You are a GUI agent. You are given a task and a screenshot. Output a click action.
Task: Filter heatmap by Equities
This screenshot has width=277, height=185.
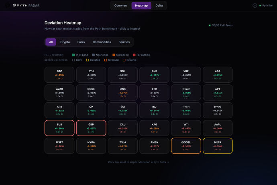pyautogui.click(x=124, y=42)
